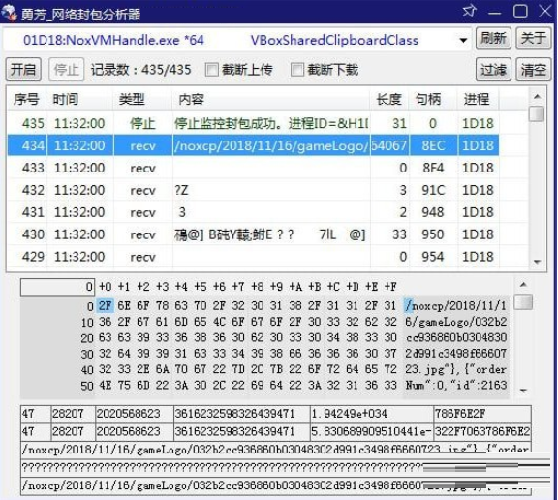Screen dimensions: 558x500
Task: Click the 停止 stop button
Action: [x=66, y=69]
